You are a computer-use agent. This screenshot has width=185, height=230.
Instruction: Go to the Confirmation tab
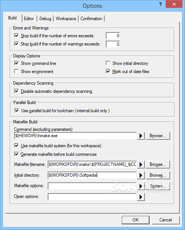[x=91, y=19]
